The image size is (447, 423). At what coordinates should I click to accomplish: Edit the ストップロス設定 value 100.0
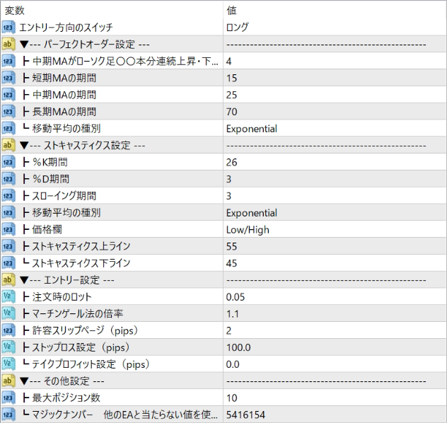335,347
